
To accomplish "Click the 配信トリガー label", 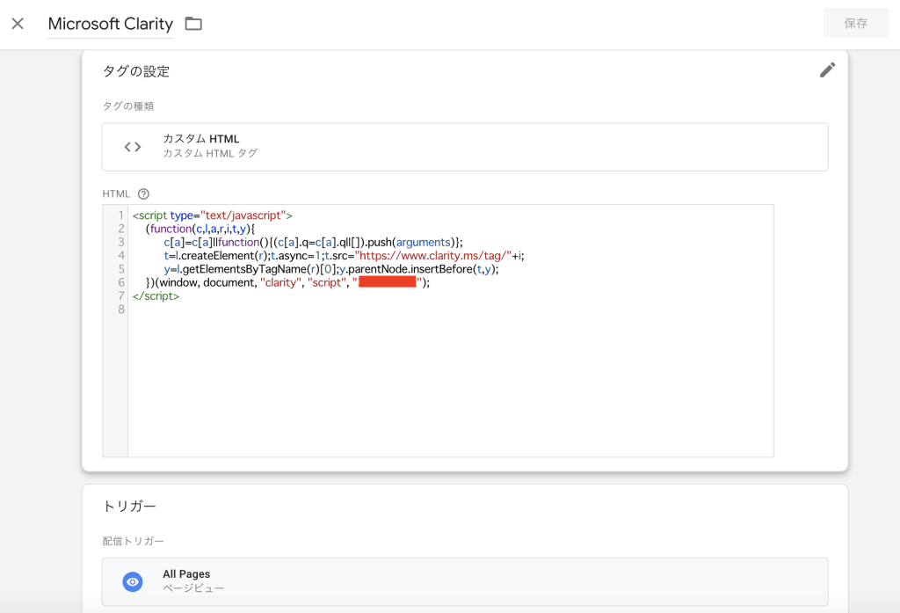I will coord(134,541).
